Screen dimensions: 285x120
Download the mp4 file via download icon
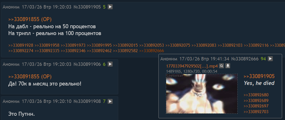click(228, 66)
